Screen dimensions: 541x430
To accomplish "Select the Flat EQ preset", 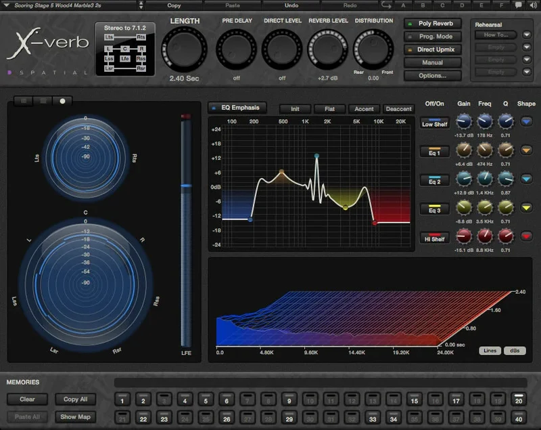I will pyautogui.click(x=329, y=109).
